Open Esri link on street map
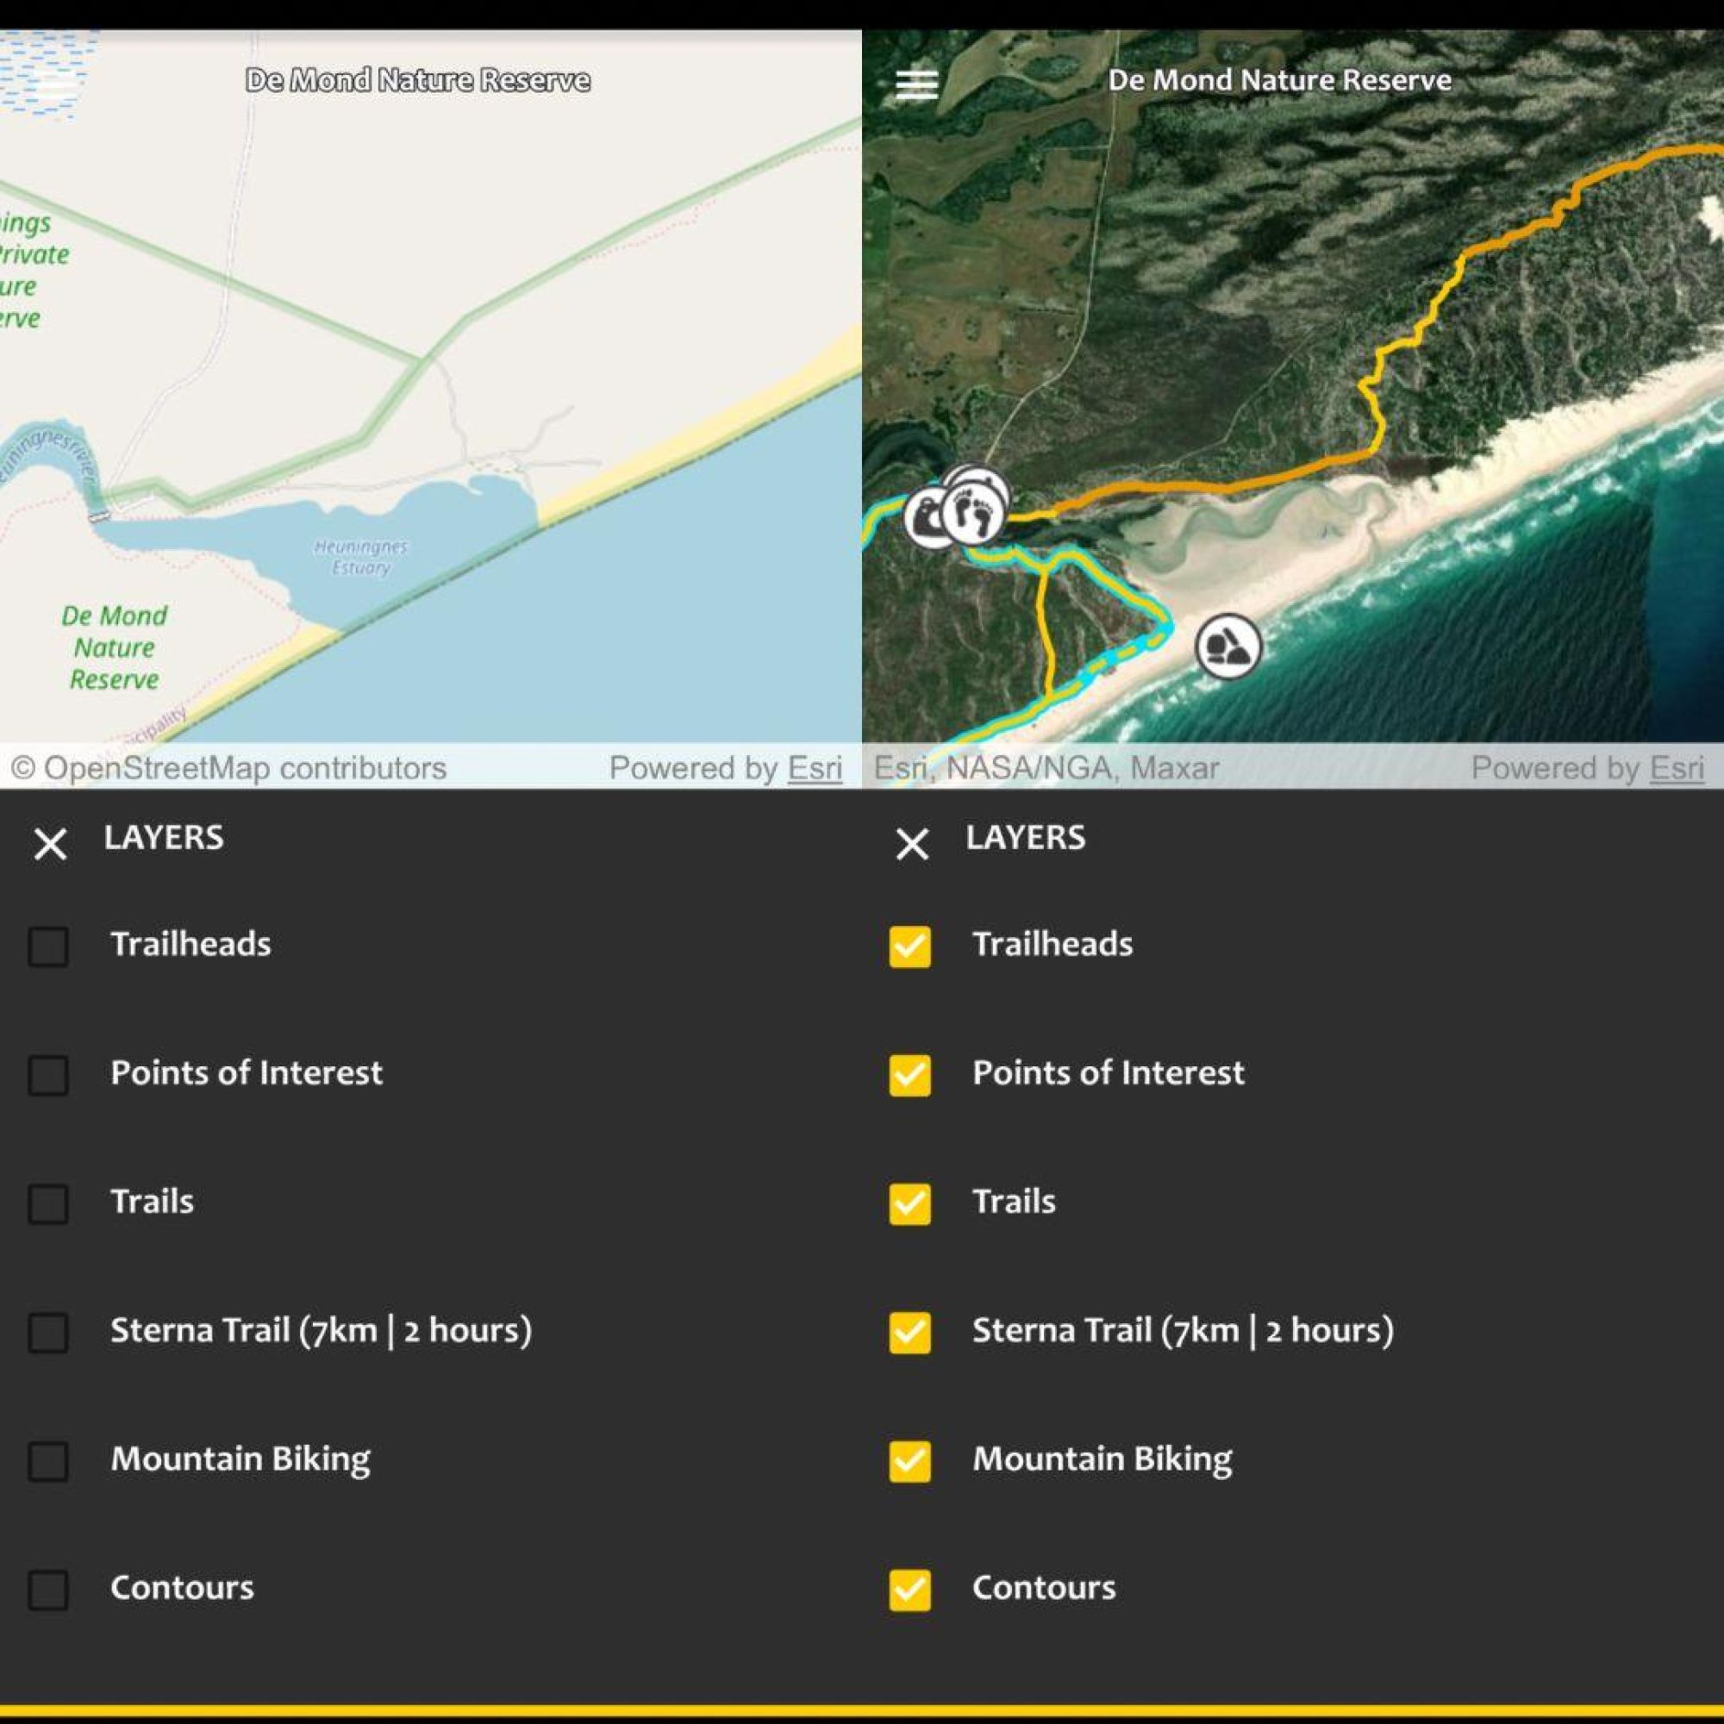Viewport: 1724px width, 1724px height. point(814,768)
